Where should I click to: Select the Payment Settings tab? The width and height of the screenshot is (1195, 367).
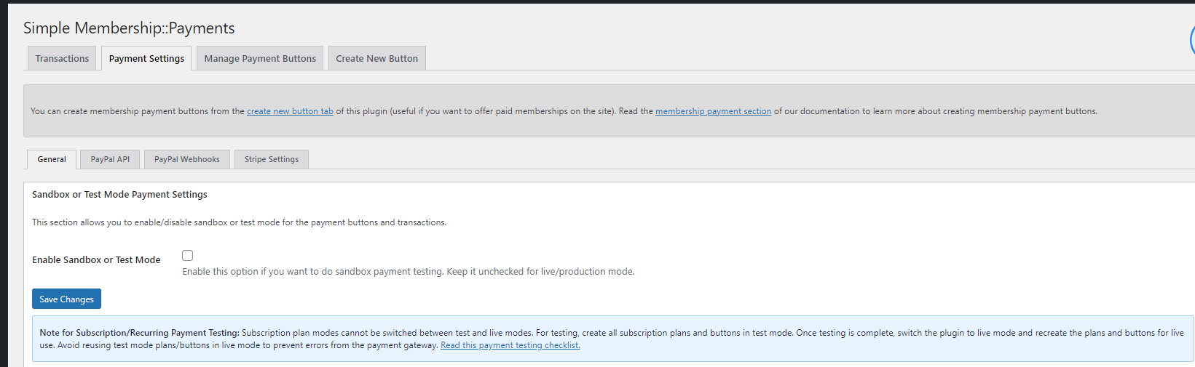click(x=146, y=58)
